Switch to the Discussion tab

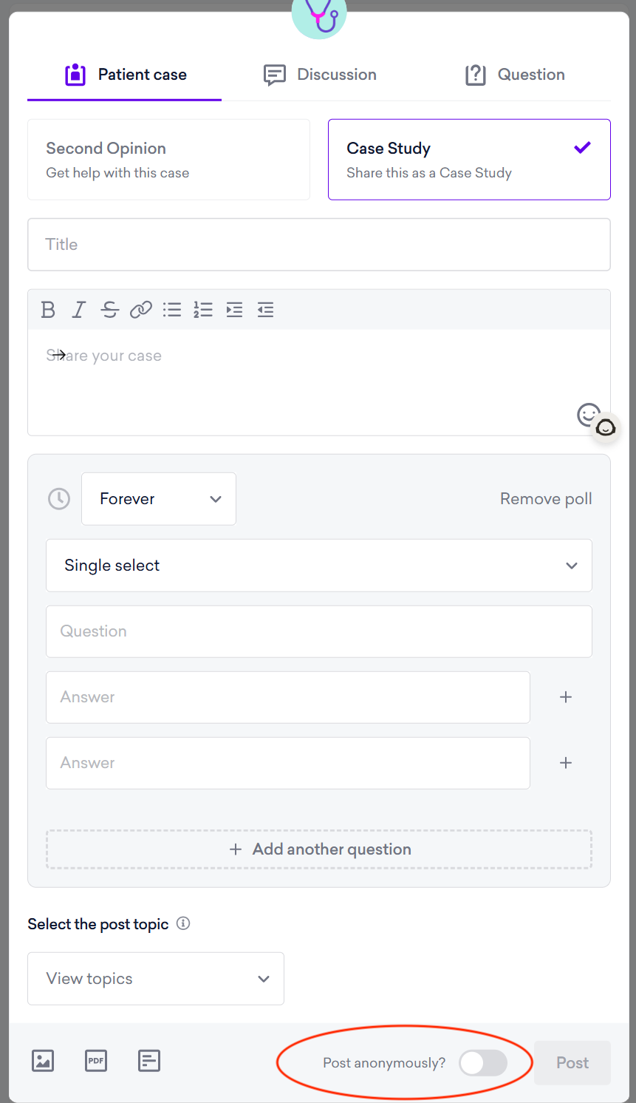(320, 75)
